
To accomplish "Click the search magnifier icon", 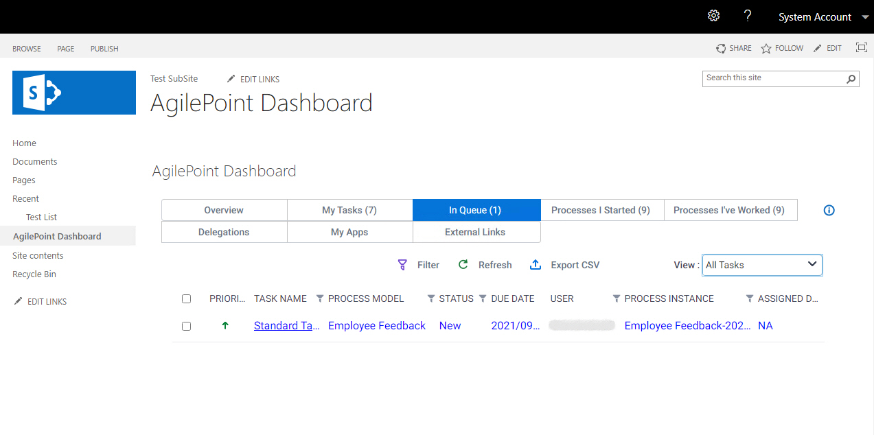I will 851,79.
